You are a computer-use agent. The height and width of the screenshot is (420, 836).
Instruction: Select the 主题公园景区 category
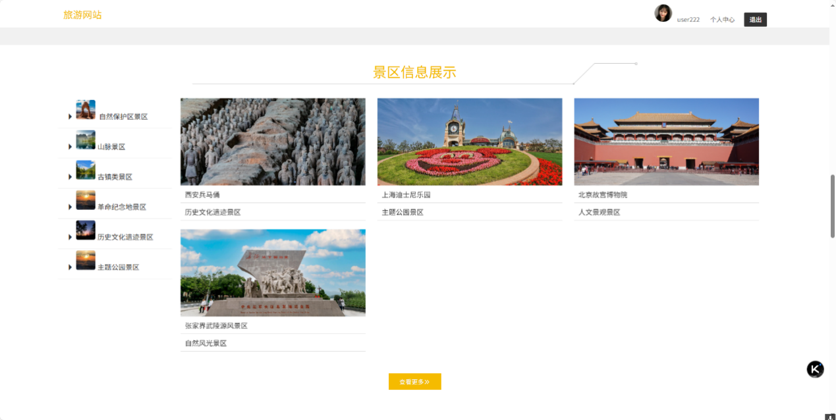pyautogui.click(x=118, y=267)
